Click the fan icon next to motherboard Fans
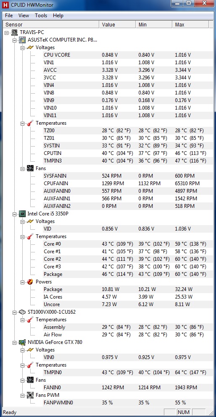Image resolution: width=216 pixels, height=417 pixels. pos(30,168)
